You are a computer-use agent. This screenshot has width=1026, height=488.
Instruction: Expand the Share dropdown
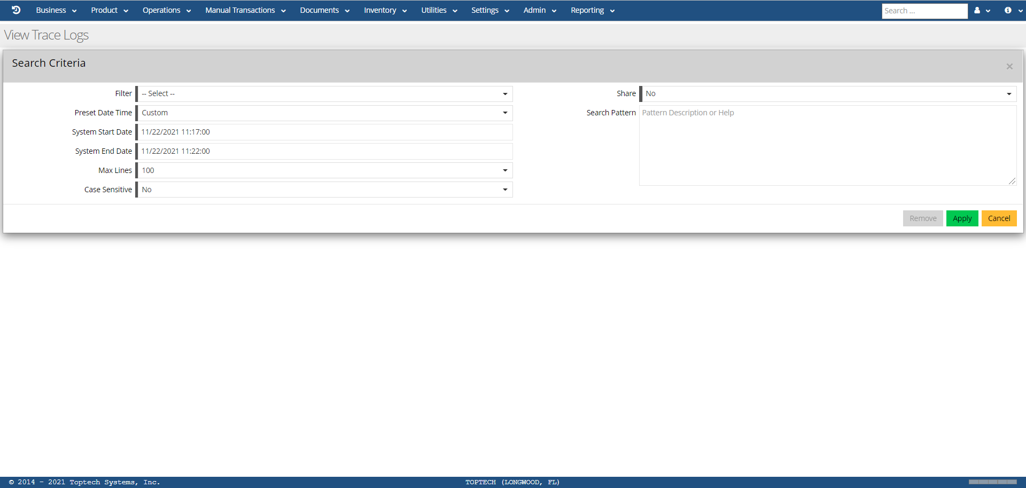(x=829, y=94)
